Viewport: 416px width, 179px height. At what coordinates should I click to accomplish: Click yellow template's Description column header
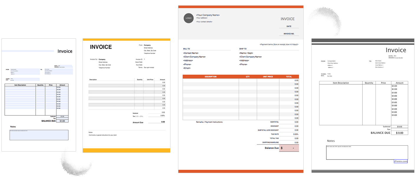[x=93, y=80]
